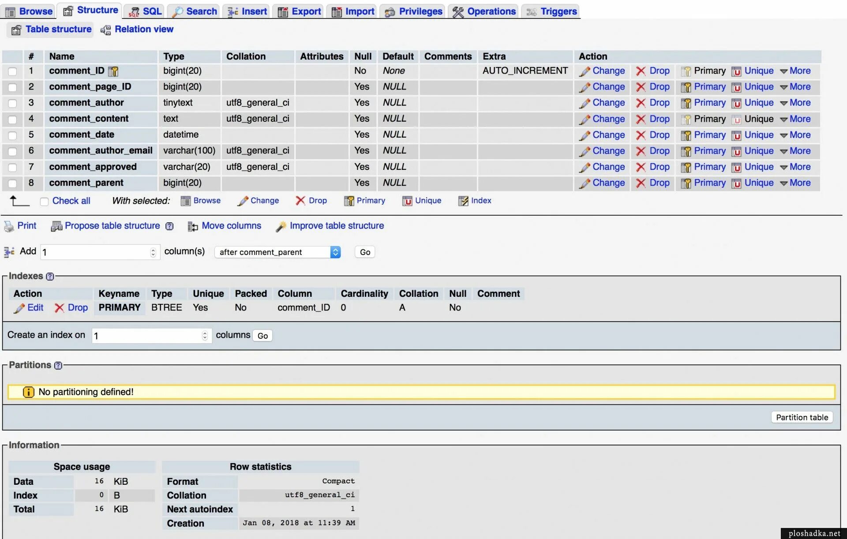Click the Indexes help question-mark icon

click(50, 277)
